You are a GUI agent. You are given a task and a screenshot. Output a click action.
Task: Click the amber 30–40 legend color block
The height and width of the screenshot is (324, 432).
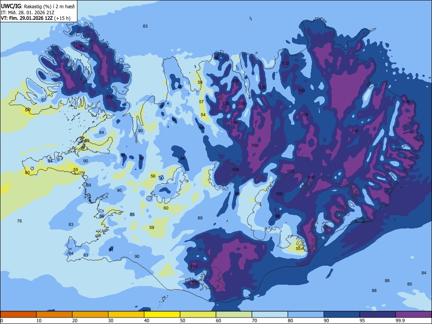126,314
